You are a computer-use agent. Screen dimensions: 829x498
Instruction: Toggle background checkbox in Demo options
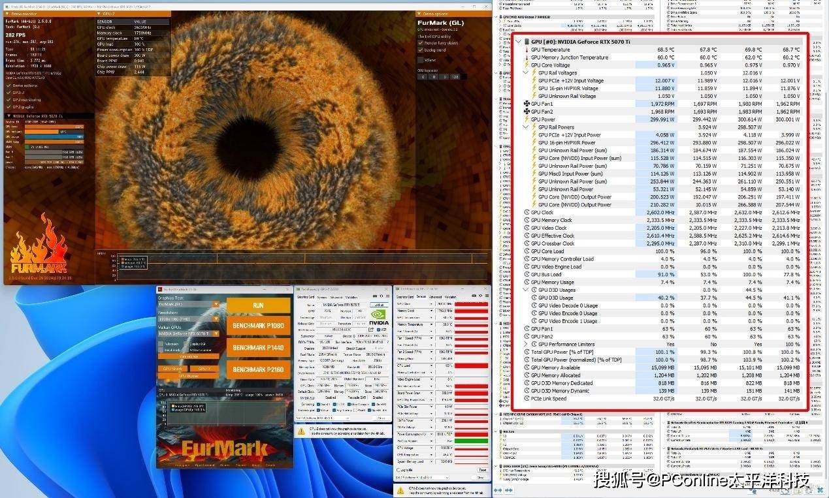[x=421, y=50]
